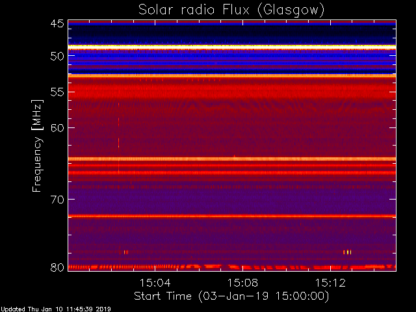Click the '15:04' time tick label
This screenshot has height=312, width=416.
(155, 283)
